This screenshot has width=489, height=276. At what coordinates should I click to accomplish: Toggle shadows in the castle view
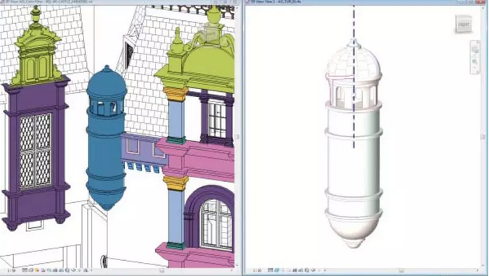pyautogui.click(x=43, y=270)
